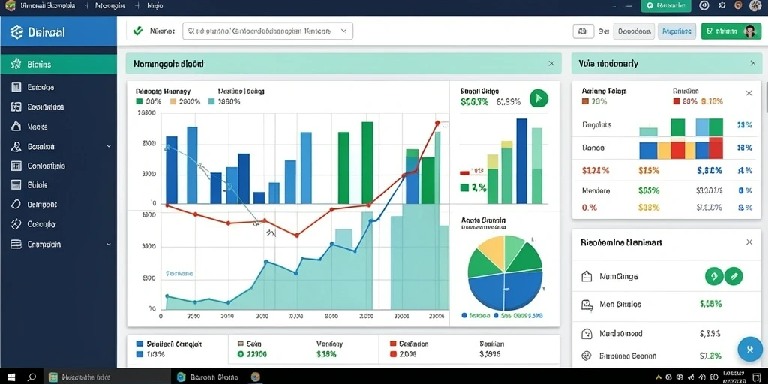Click the light blue toolbar button
Screen dimensions: 768x384
[676, 31]
